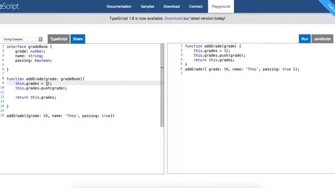Image resolution: width=335 pixels, height=188 pixels.
Task: Follow the Download link in the banner
Action: [x=173, y=18]
